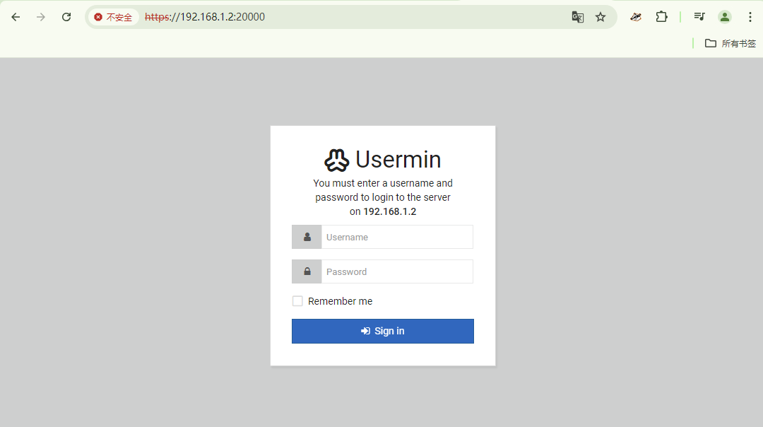Click the blue Sign in button
The height and width of the screenshot is (427, 763).
[383, 331]
